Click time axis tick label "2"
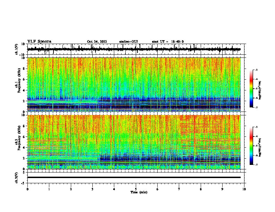The image size is (275, 212). click(71, 189)
